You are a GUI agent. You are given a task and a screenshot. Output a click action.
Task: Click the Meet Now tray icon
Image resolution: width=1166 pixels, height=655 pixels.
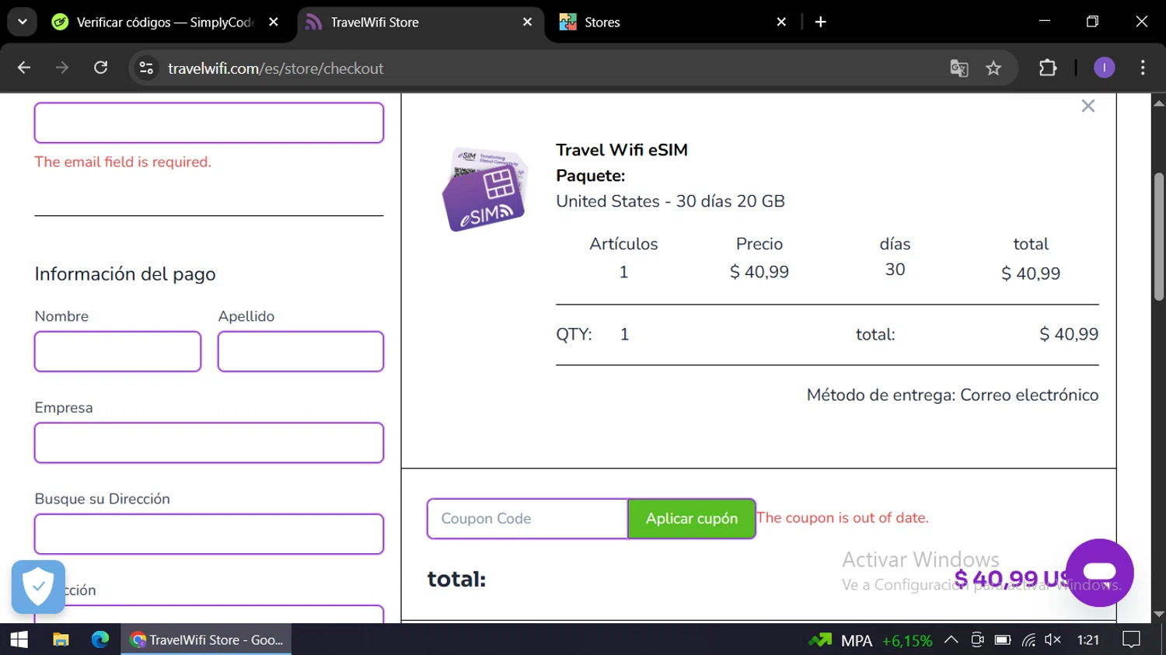pyautogui.click(x=977, y=640)
